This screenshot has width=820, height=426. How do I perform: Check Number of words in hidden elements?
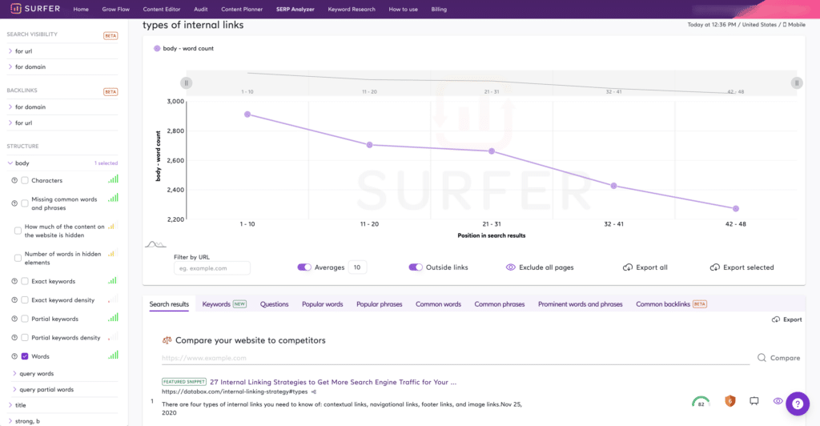click(x=18, y=258)
